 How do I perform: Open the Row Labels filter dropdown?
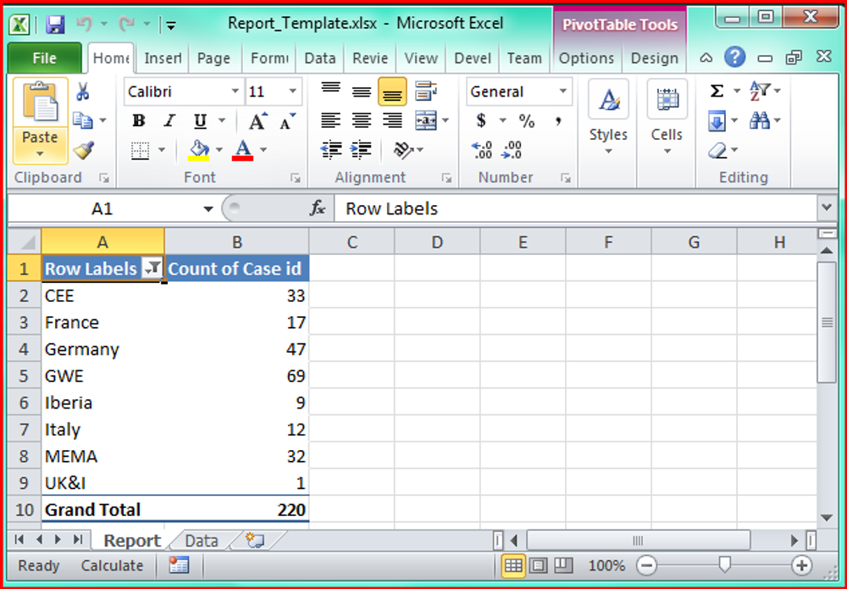[x=152, y=269]
